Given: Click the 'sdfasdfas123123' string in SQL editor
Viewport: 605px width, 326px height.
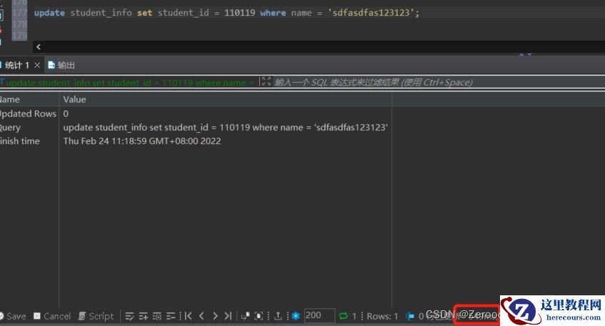Looking at the screenshot, I should coord(371,13).
